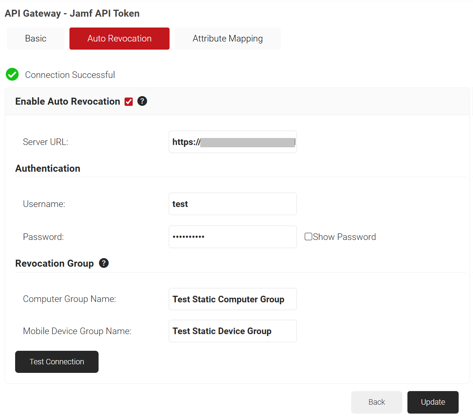Click the Revocation Group heading text
The height and width of the screenshot is (419, 473).
54,263
